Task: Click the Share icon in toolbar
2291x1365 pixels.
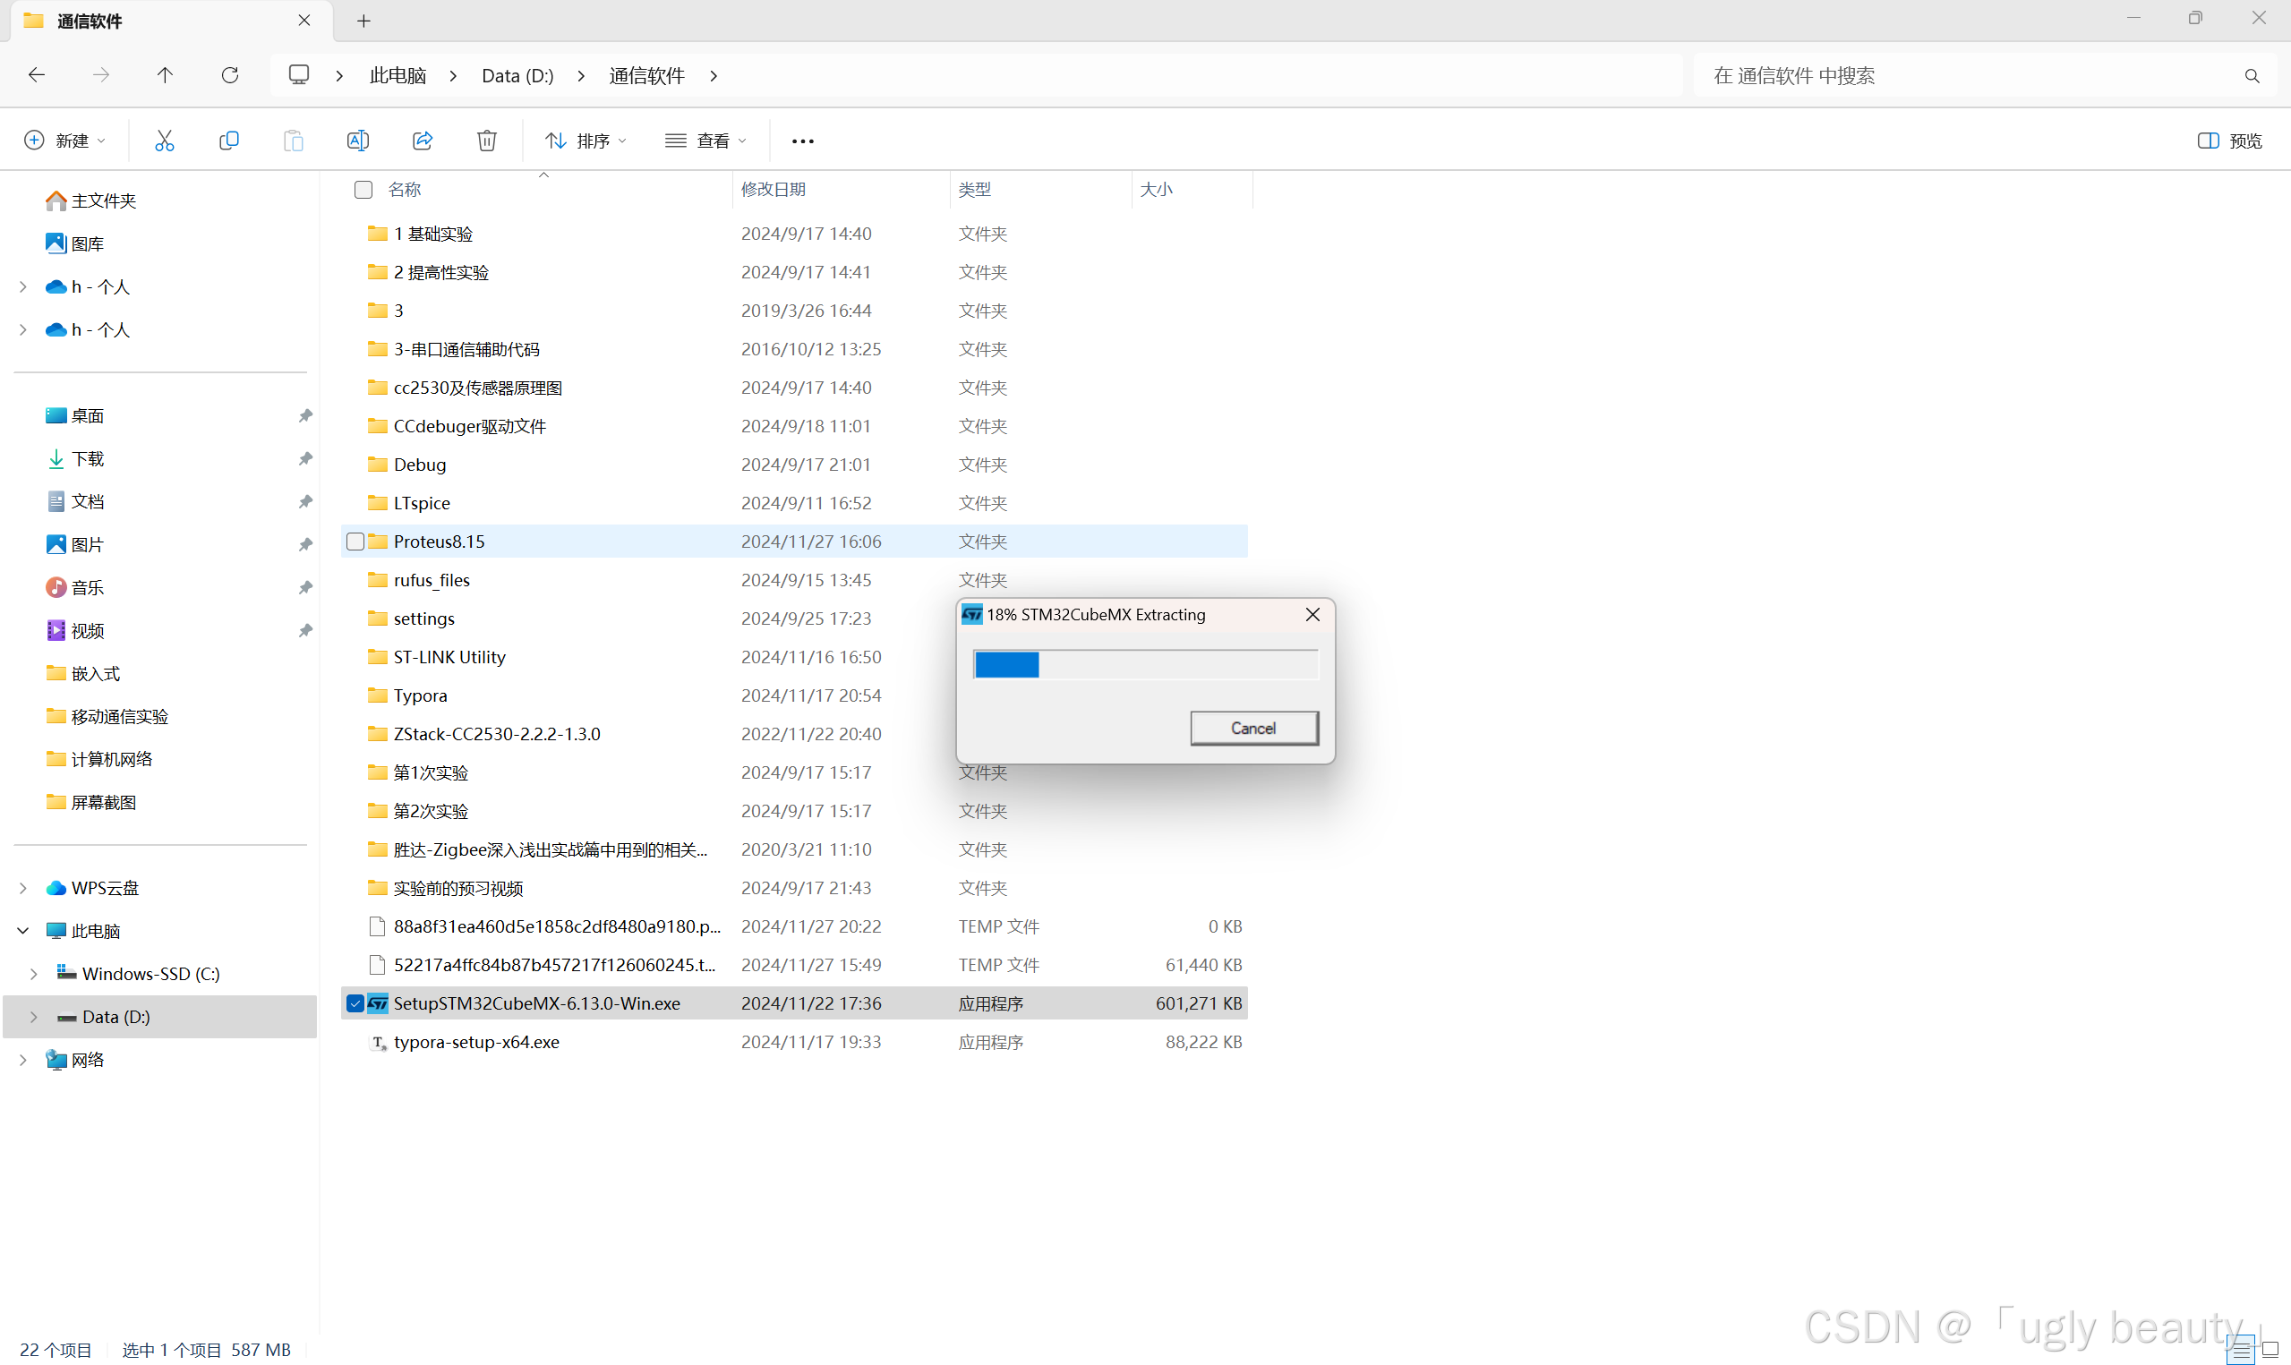Action: click(x=423, y=141)
